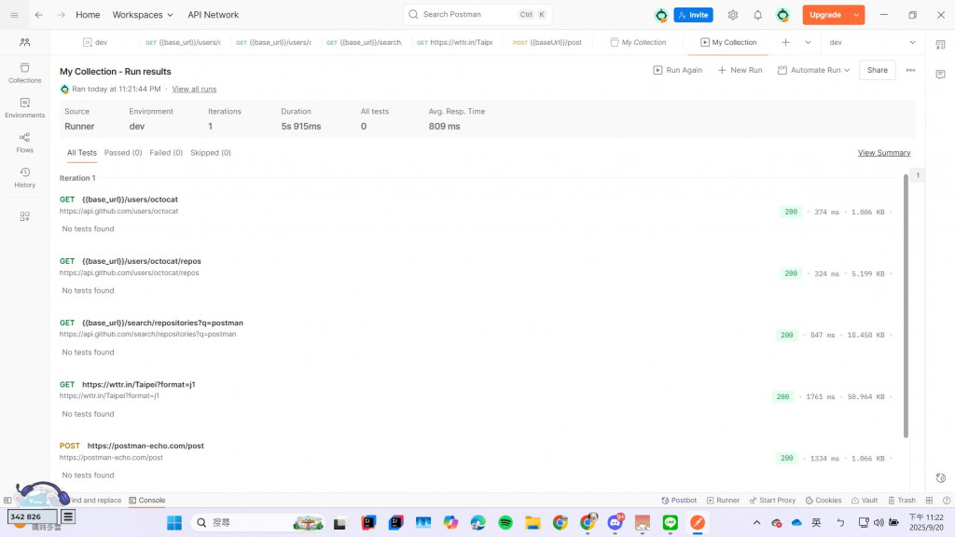Open the team workspace icon in sidebar

click(x=24, y=42)
